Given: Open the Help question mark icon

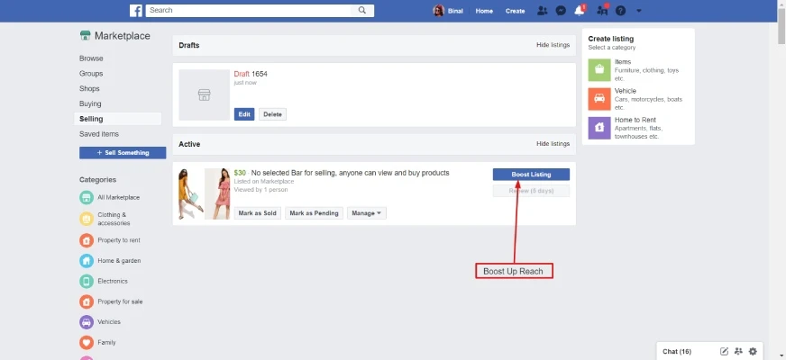Looking at the screenshot, I should pyautogui.click(x=620, y=11).
